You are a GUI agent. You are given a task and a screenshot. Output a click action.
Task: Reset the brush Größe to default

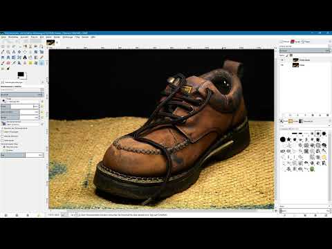pyautogui.click(x=42, y=107)
